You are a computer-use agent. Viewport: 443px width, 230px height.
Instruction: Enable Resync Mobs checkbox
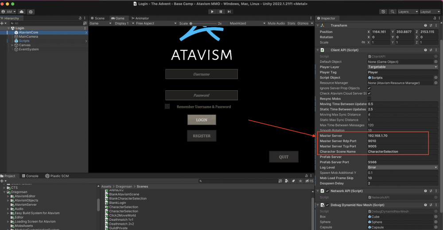369,99
